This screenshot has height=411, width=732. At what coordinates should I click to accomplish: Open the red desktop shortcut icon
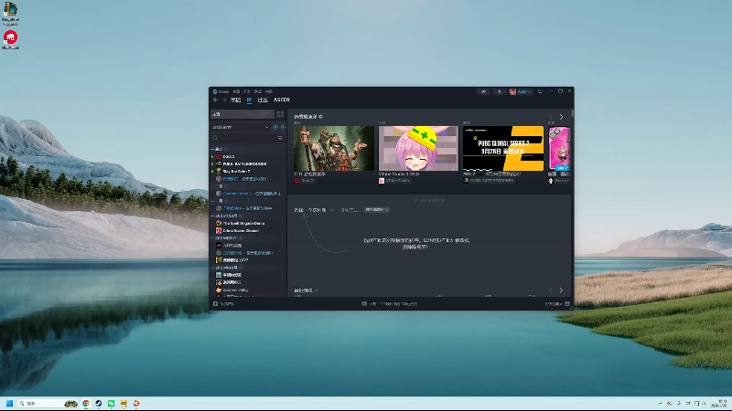click(10, 37)
